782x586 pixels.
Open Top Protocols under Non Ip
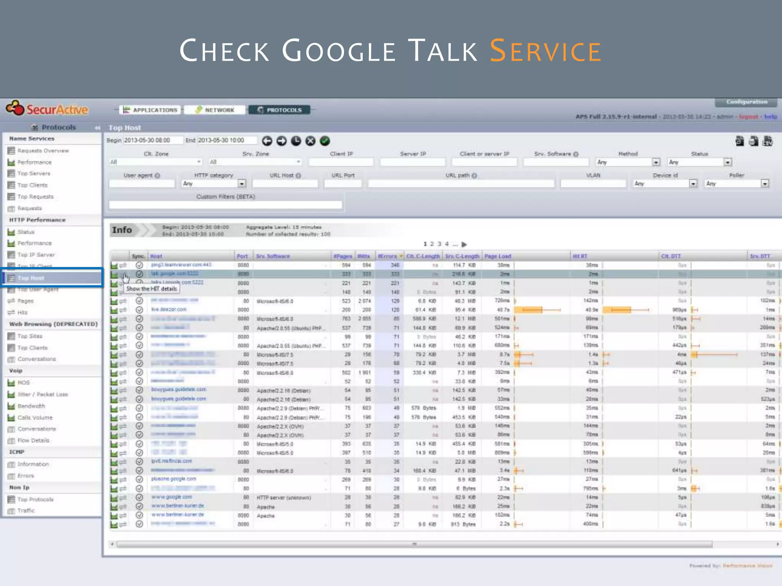point(36,500)
